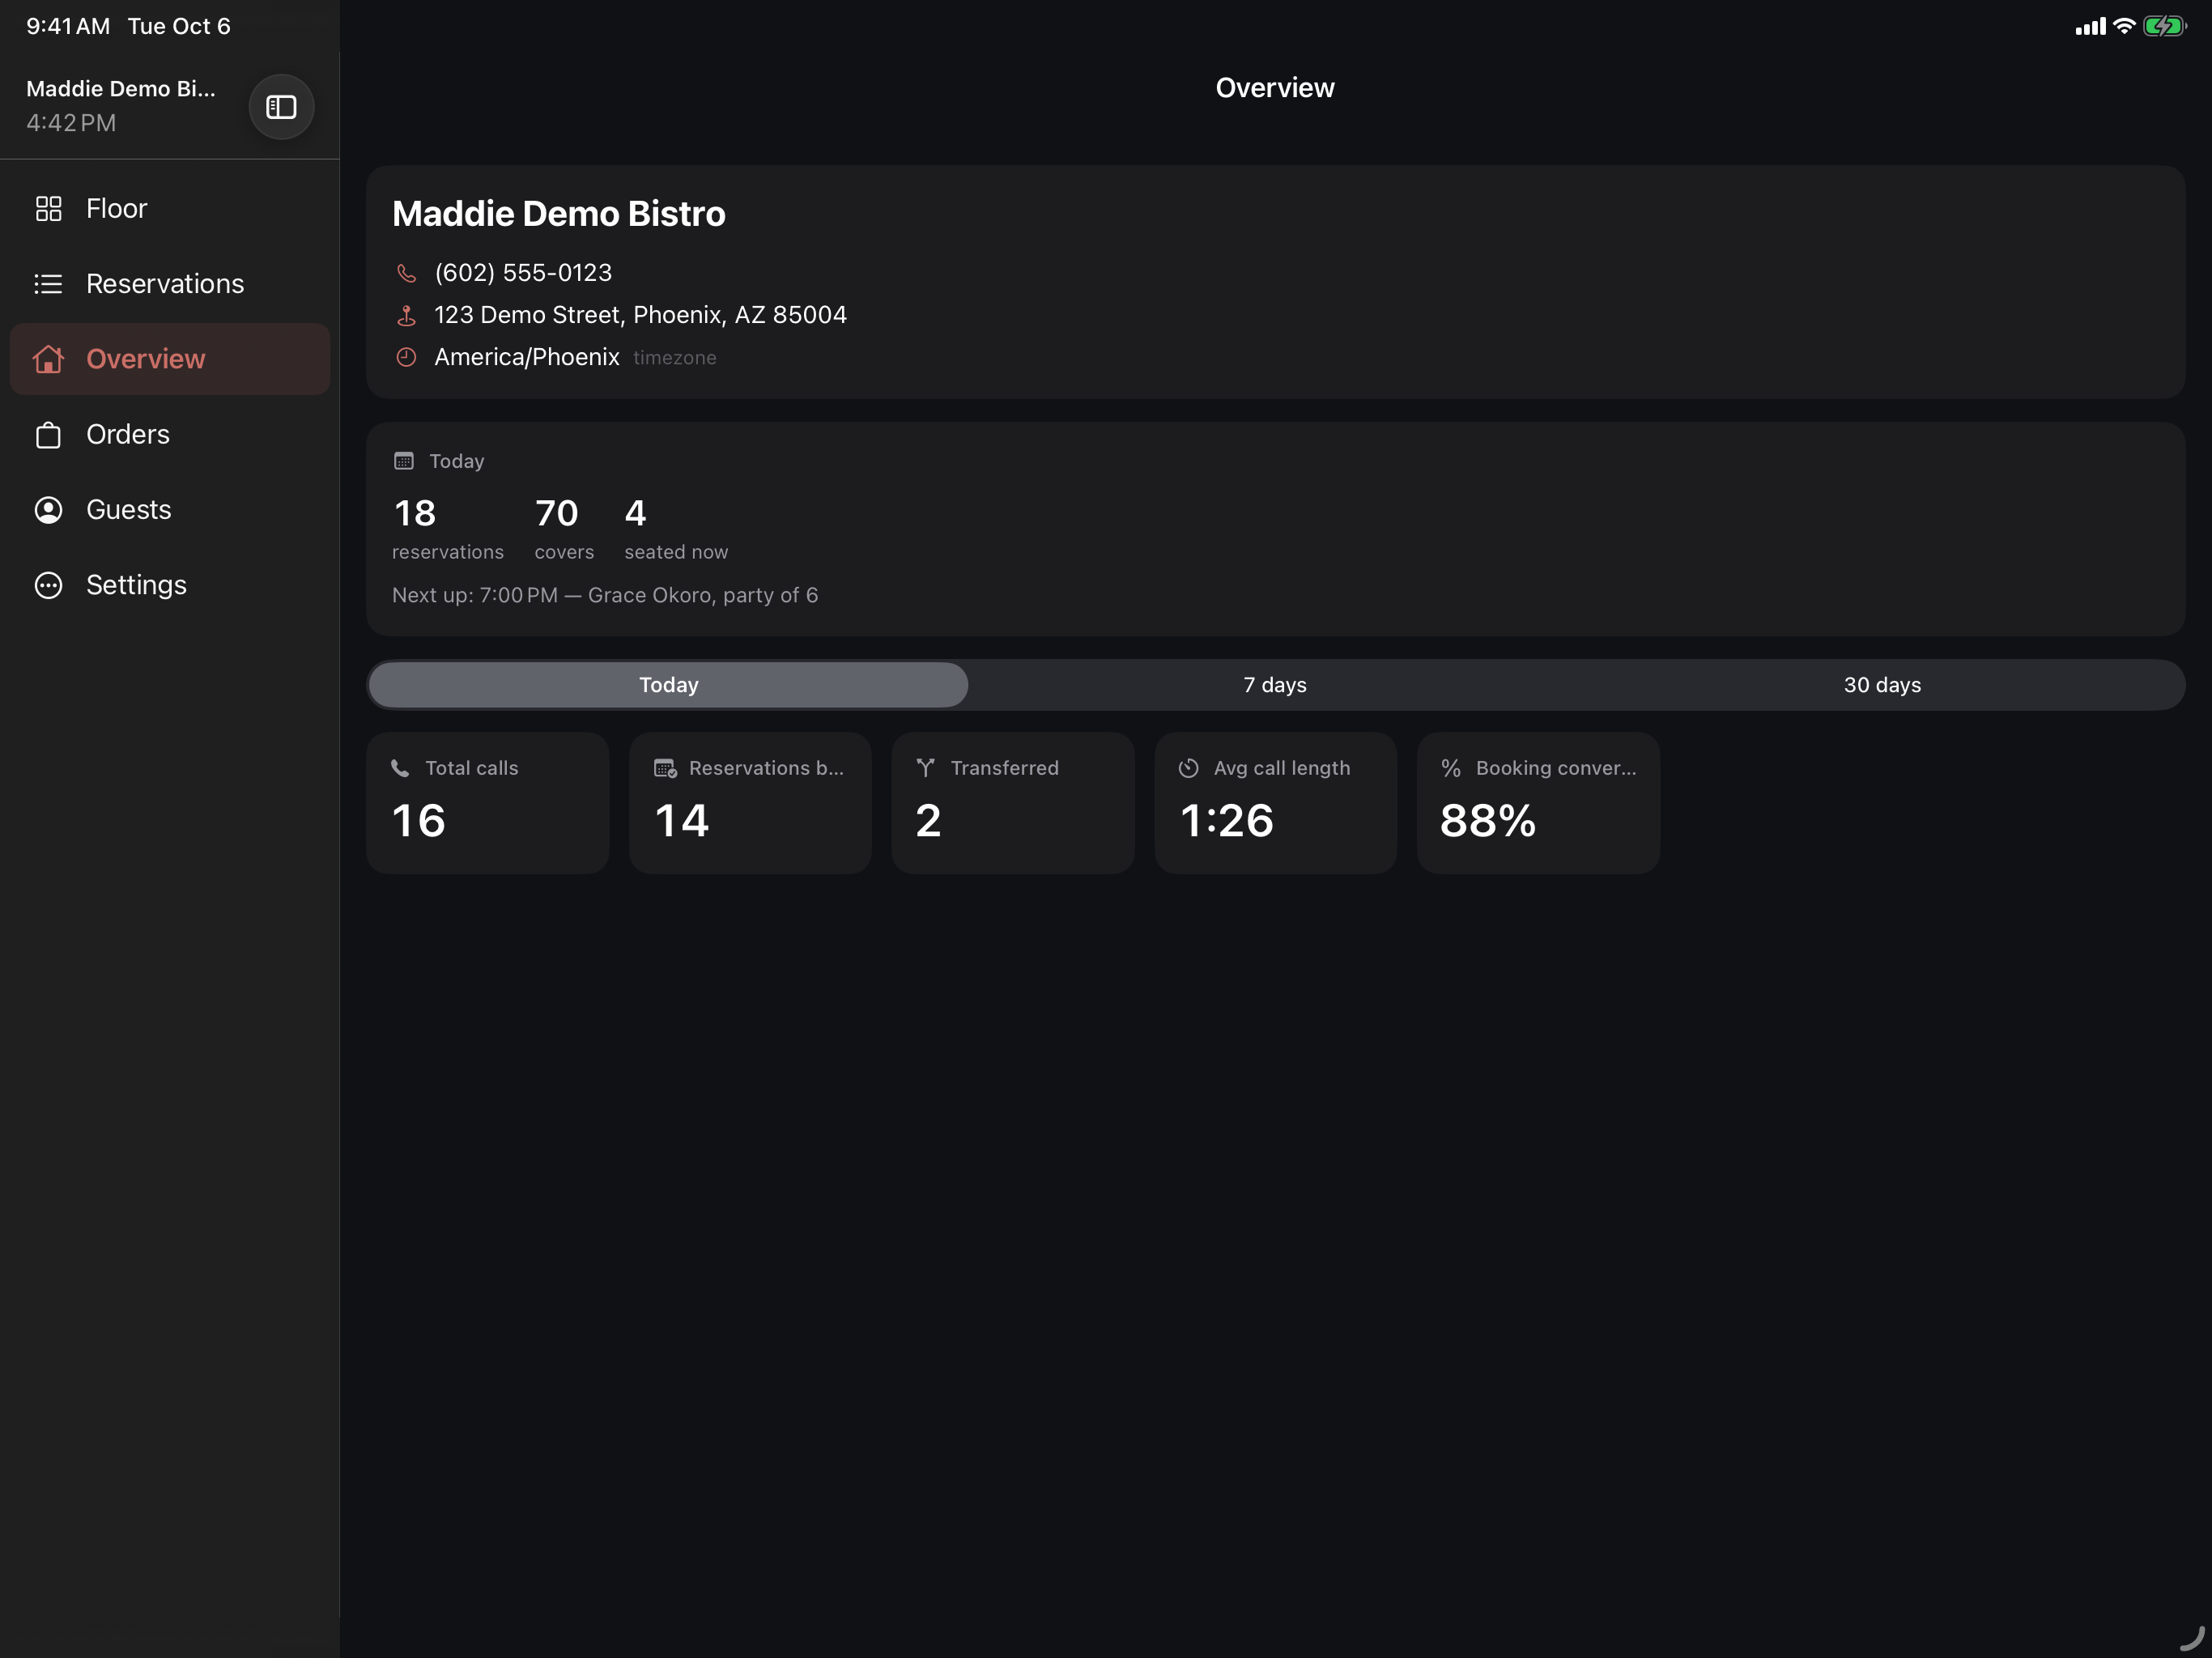
Task: Click the Wi-Fi icon in status bar
Action: [x=2124, y=27]
